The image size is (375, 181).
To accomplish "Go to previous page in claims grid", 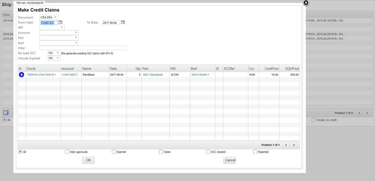I will [286, 145].
